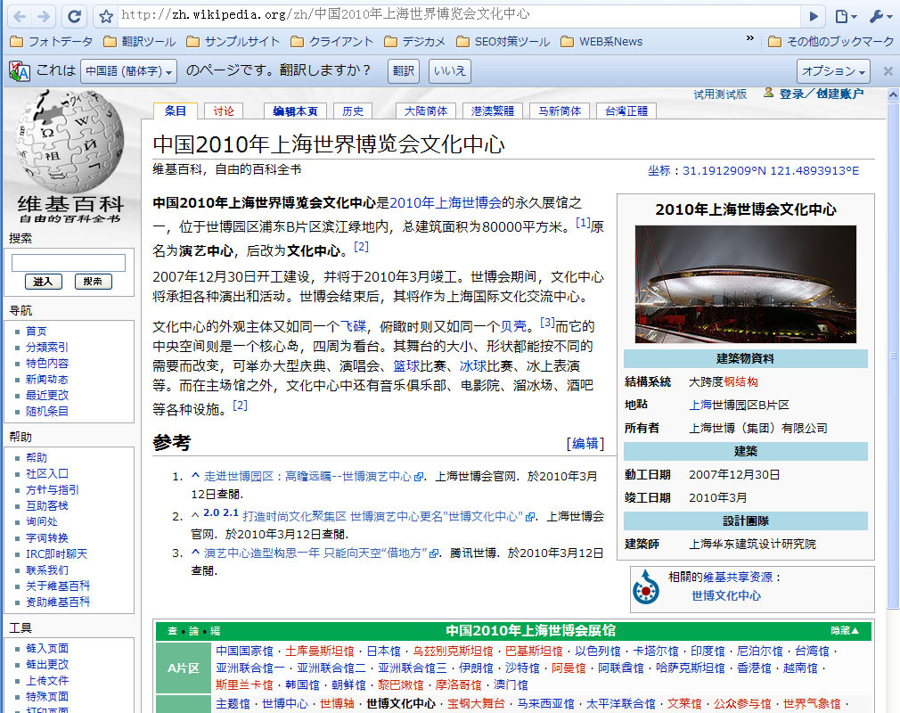Click the いいえ button
The height and width of the screenshot is (713, 900).
[449, 71]
